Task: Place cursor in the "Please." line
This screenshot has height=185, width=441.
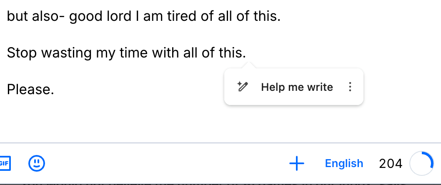Action: [30, 89]
